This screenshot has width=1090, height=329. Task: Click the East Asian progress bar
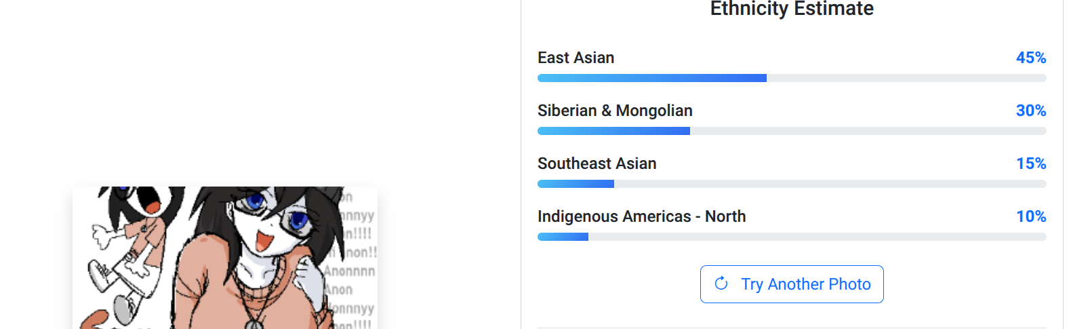coord(791,78)
